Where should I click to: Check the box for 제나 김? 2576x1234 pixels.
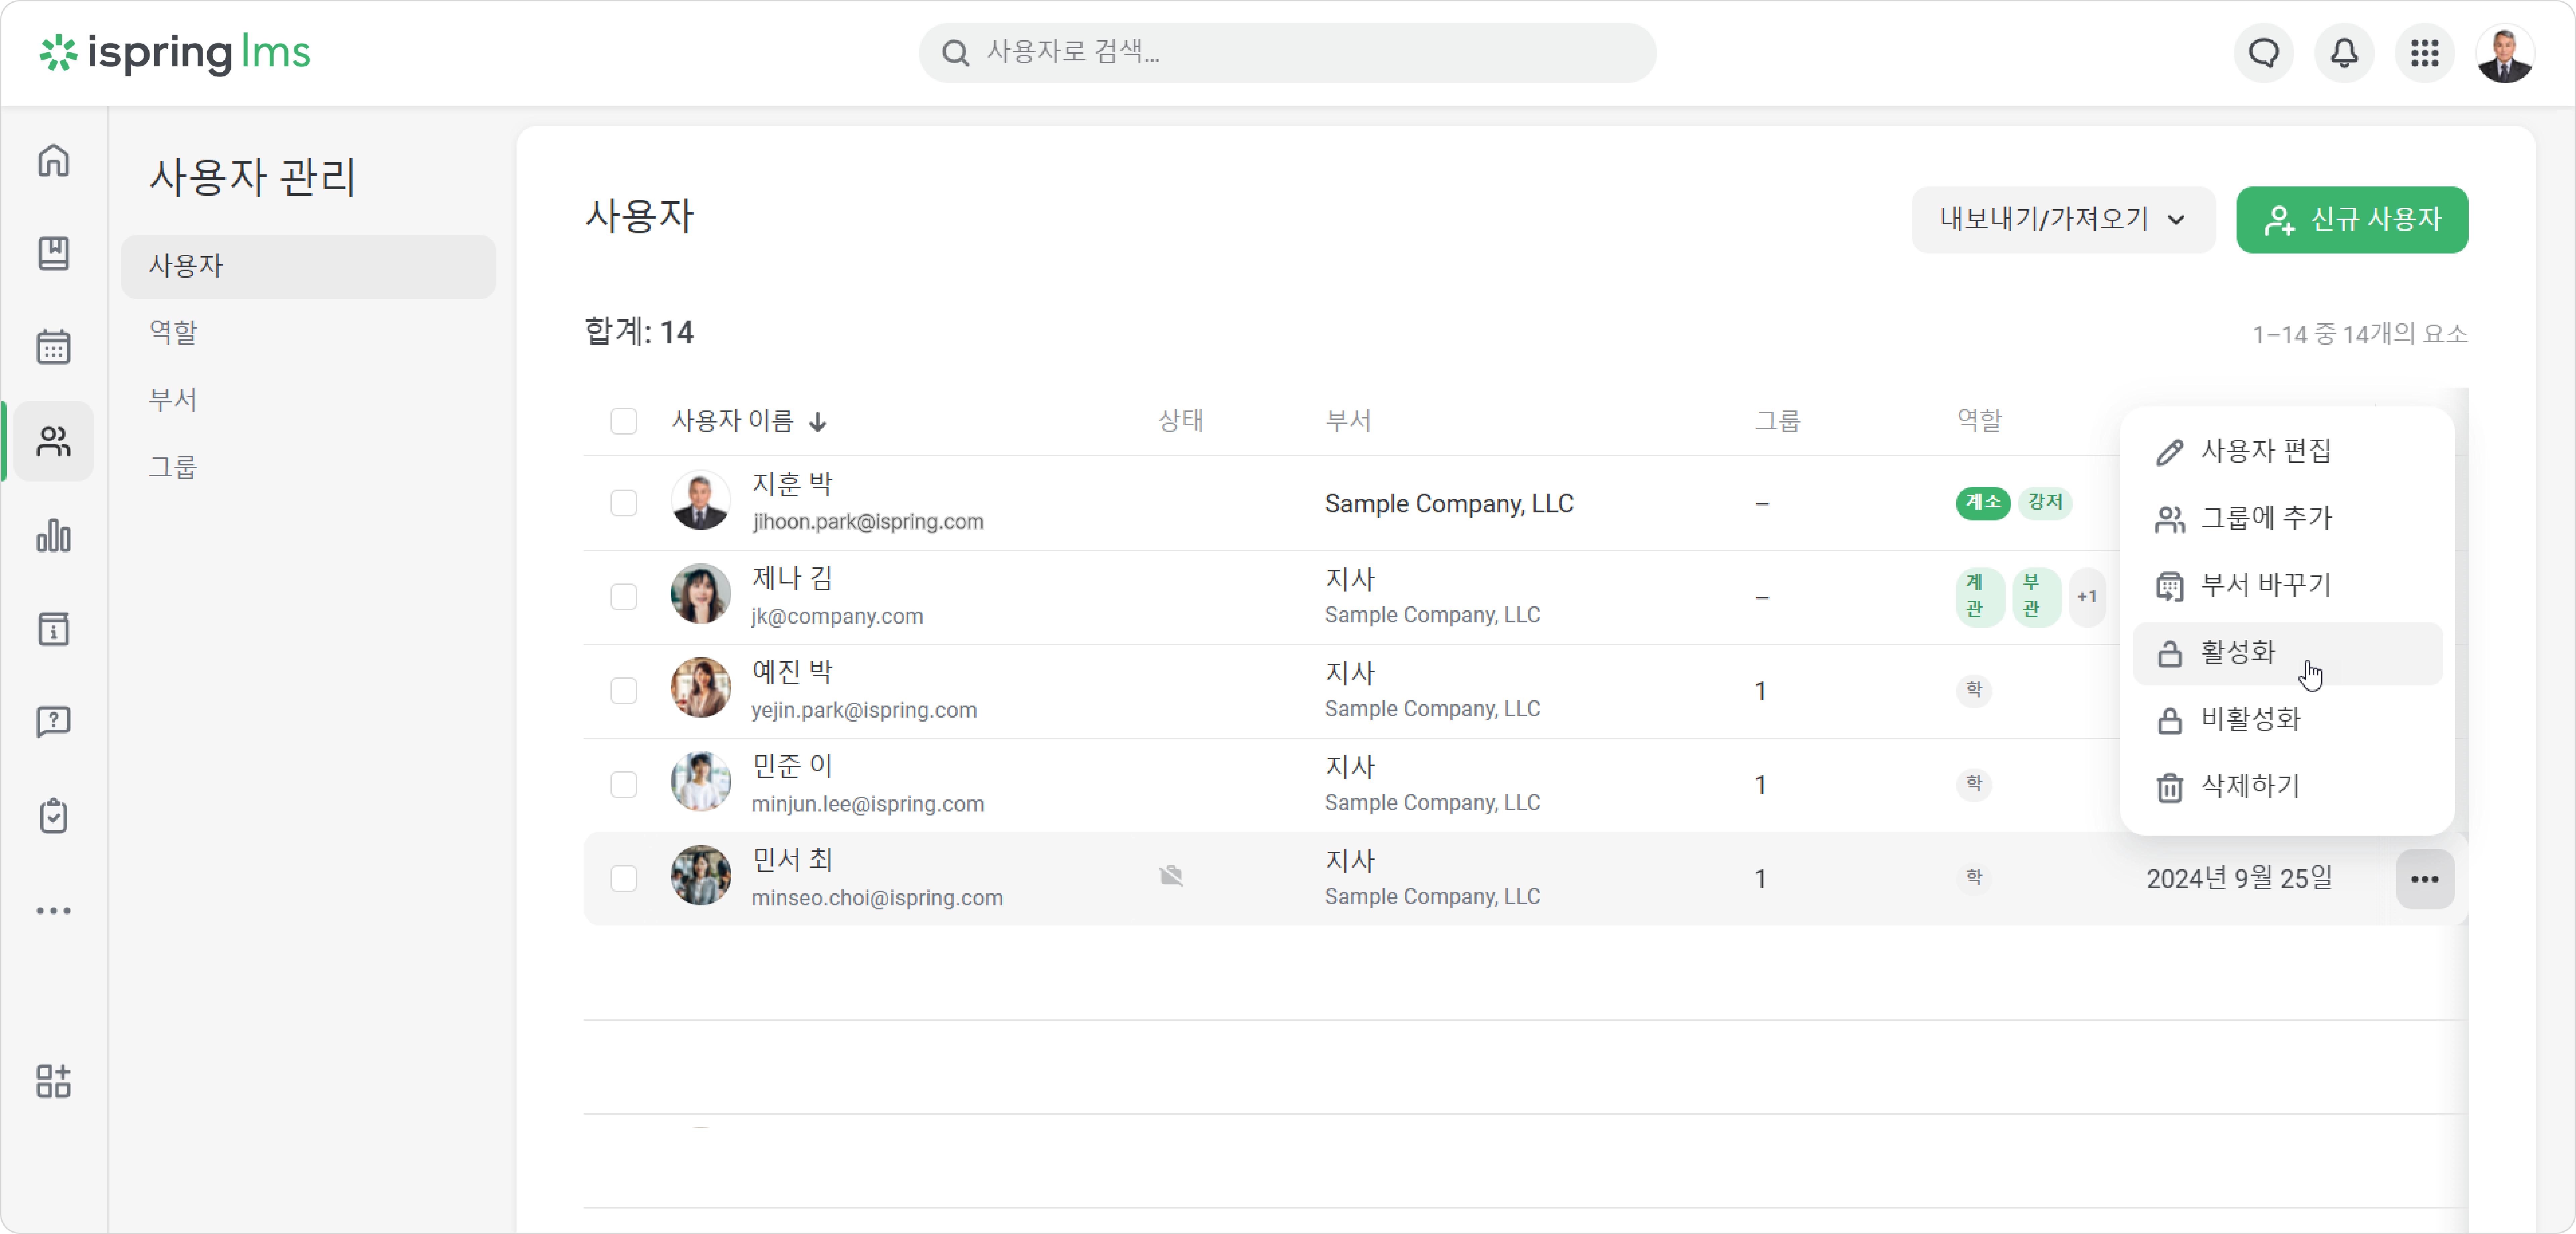coord(624,597)
